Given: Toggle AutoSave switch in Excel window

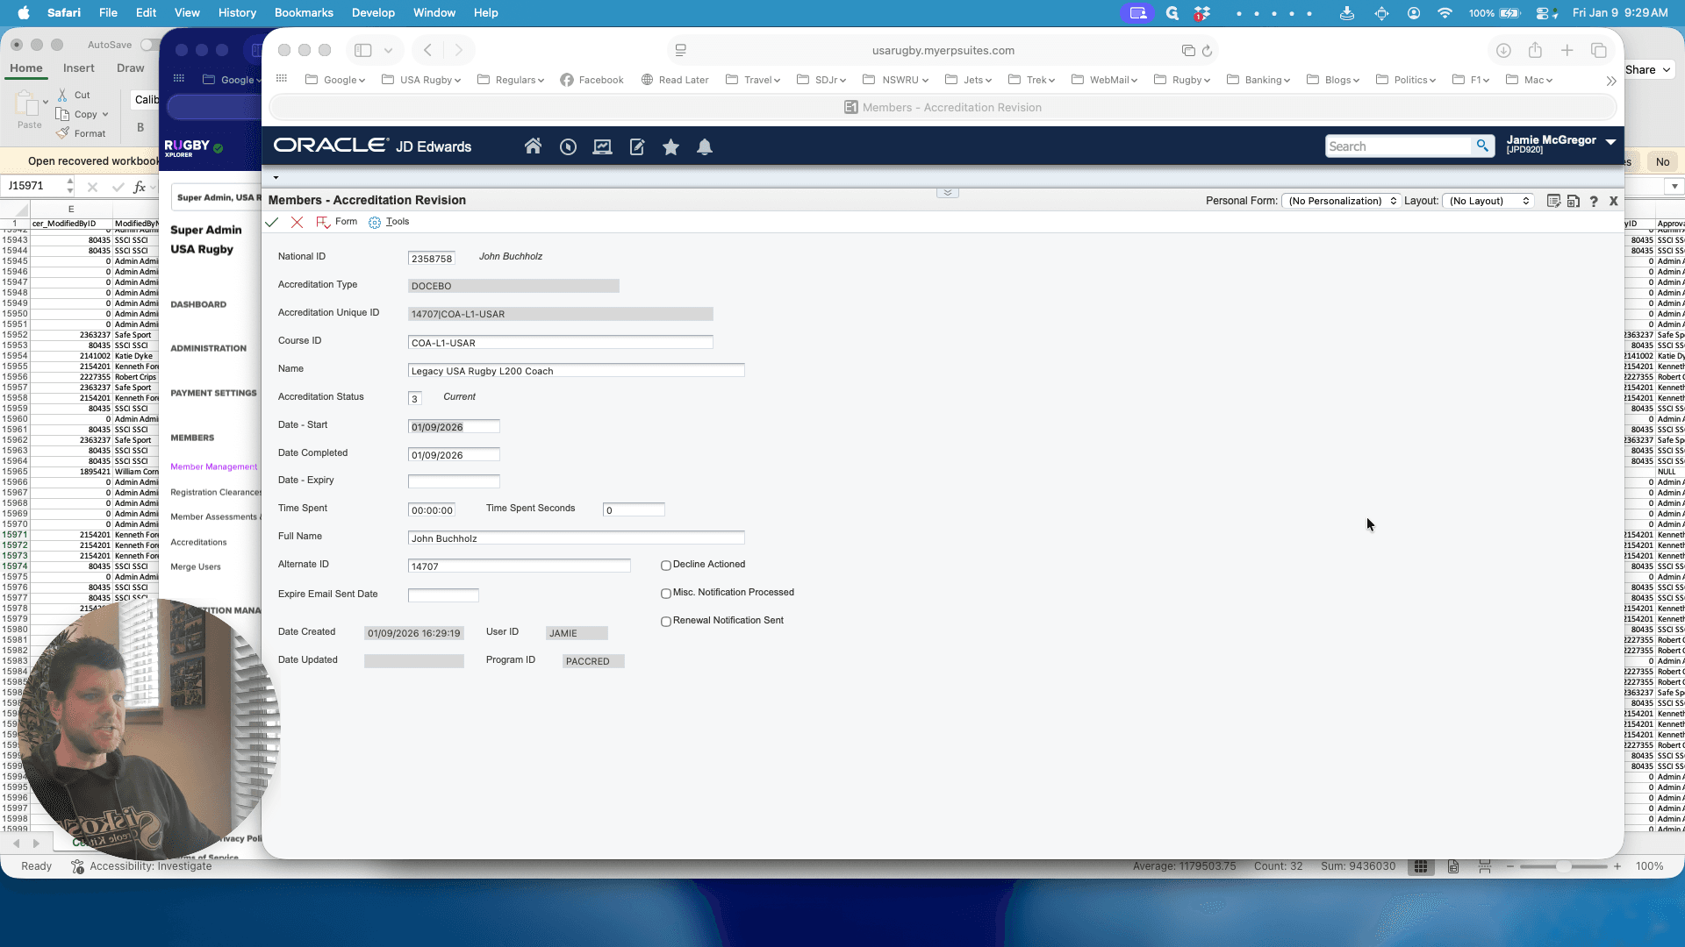Looking at the screenshot, I should (149, 45).
